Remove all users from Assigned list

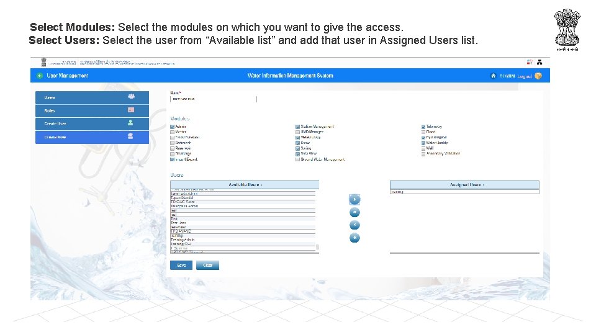(354, 238)
